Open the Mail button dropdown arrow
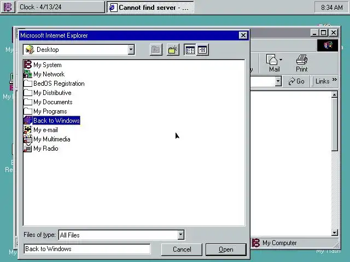The width and height of the screenshot is (350, 262). tap(281, 59)
